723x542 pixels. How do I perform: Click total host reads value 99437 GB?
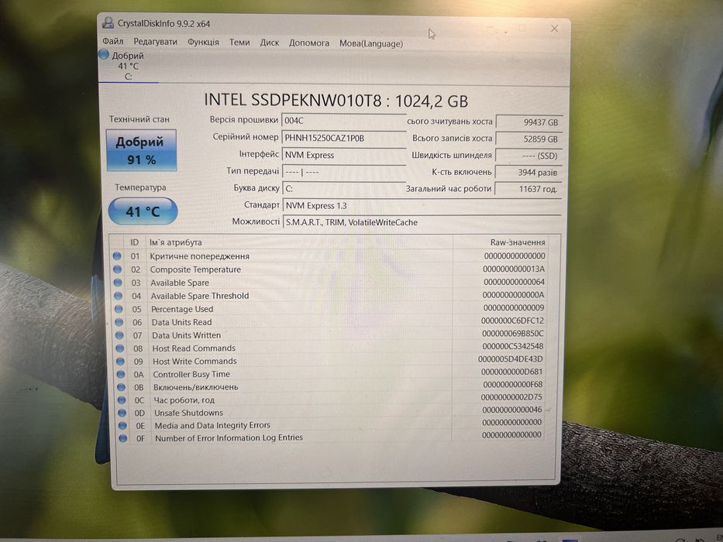pos(528,122)
